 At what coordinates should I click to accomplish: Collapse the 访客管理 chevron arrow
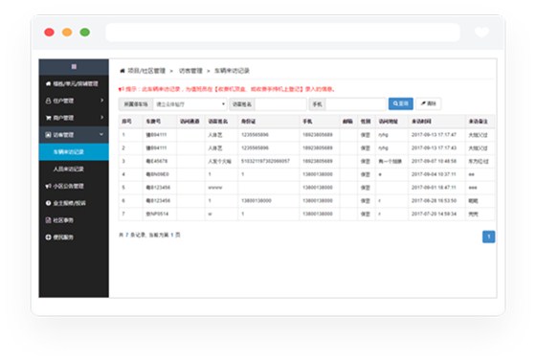pyautogui.click(x=101, y=134)
